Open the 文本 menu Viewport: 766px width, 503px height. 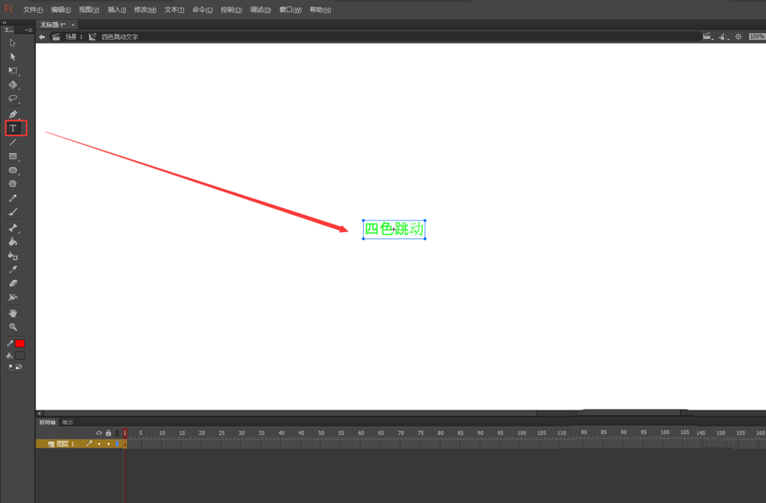[x=174, y=10]
